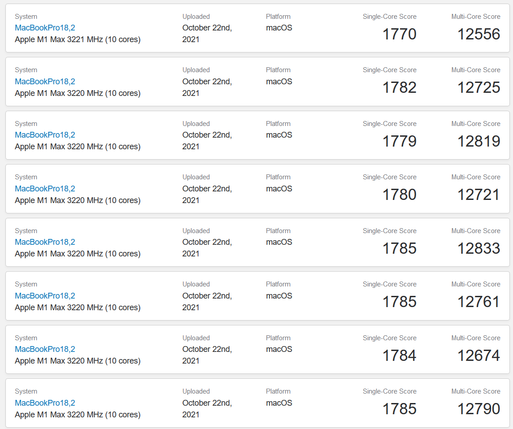Click the Platform column header

[x=278, y=16]
